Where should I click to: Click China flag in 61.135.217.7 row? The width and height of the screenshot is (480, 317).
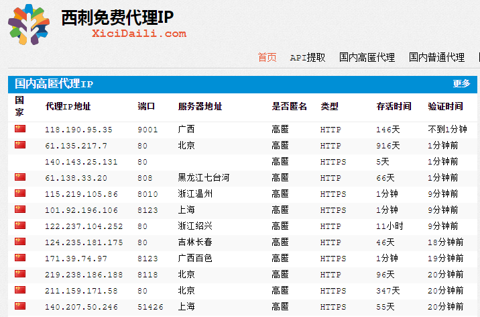point(20,144)
